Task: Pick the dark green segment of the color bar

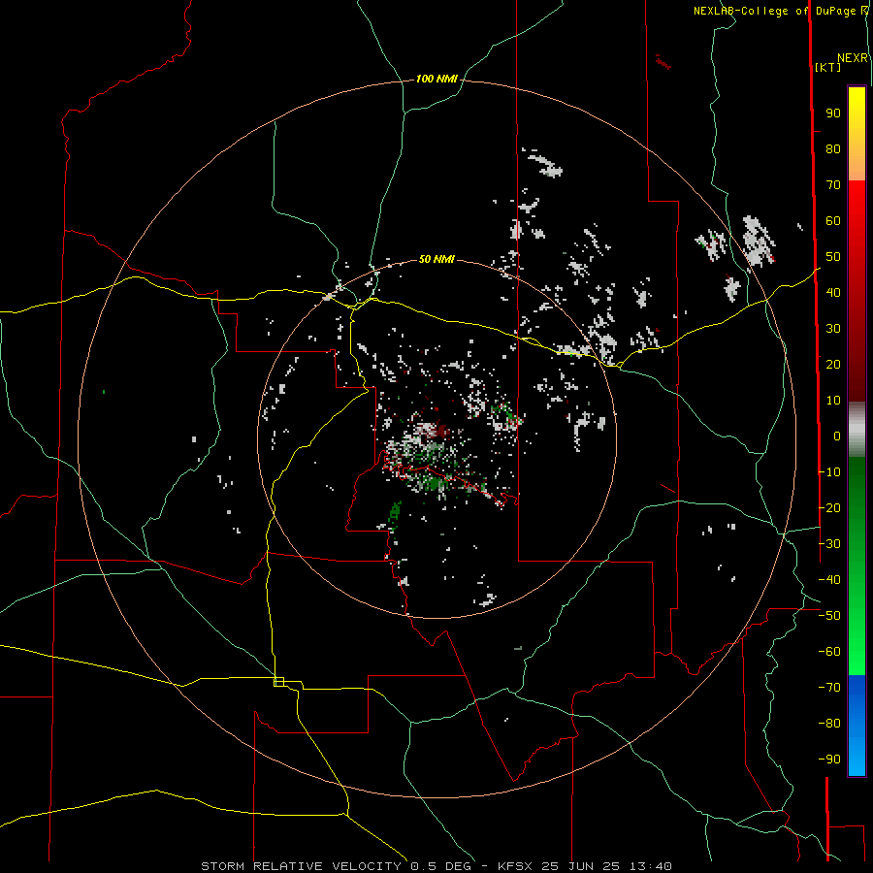Action: tap(857, 490)
